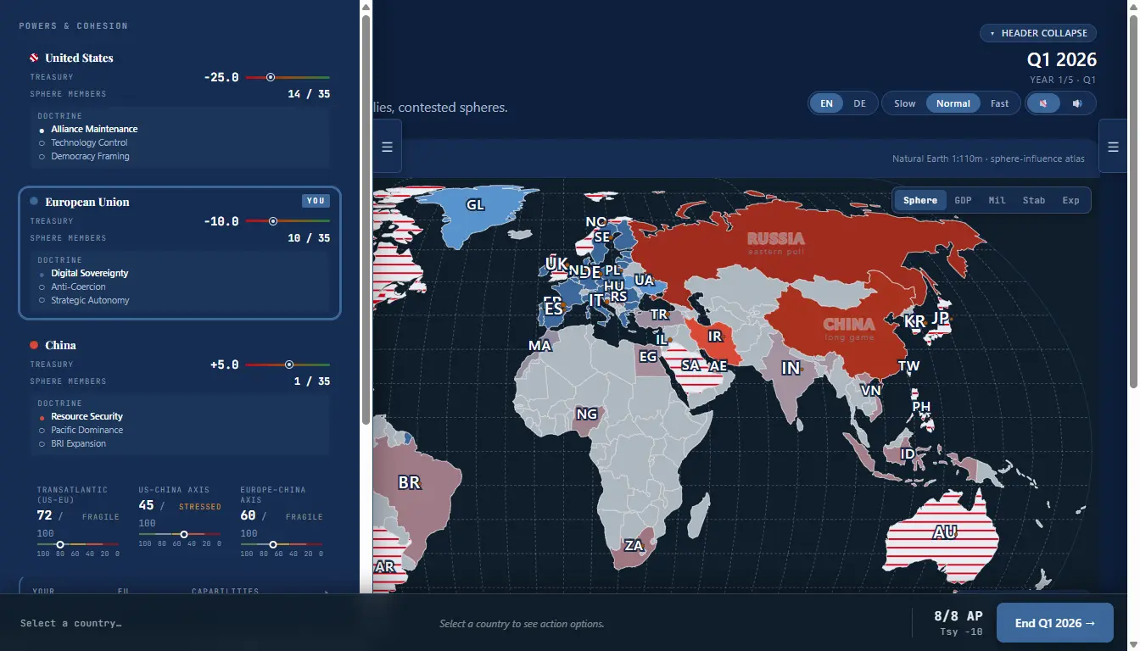Open the right panel hamburger menu

(1113, 147)
